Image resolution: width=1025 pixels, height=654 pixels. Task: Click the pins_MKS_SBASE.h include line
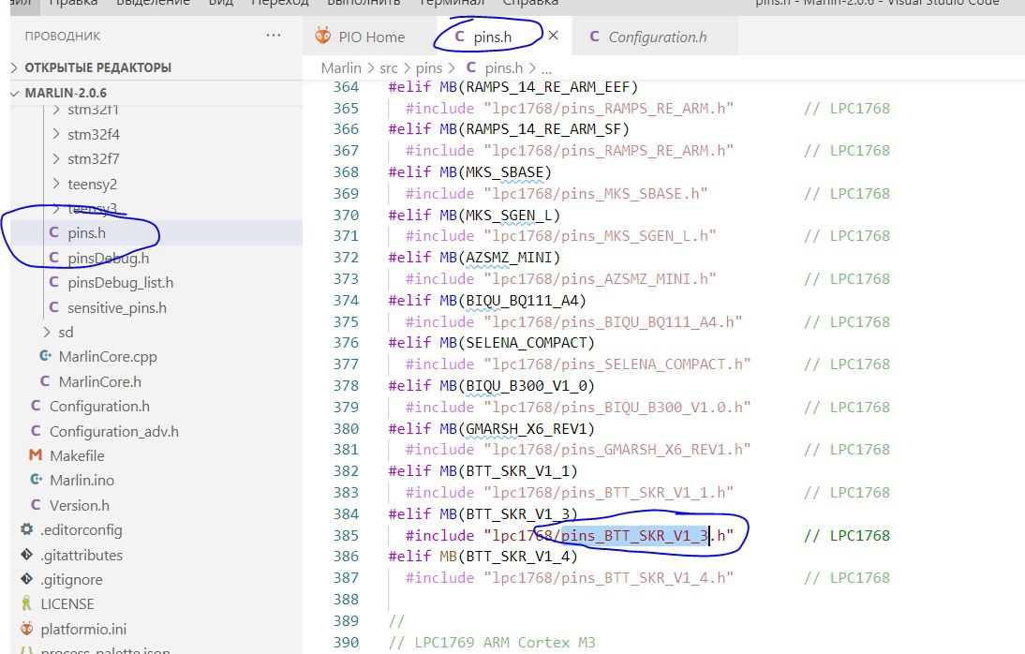pyautogui.click(x=557, y=194)
